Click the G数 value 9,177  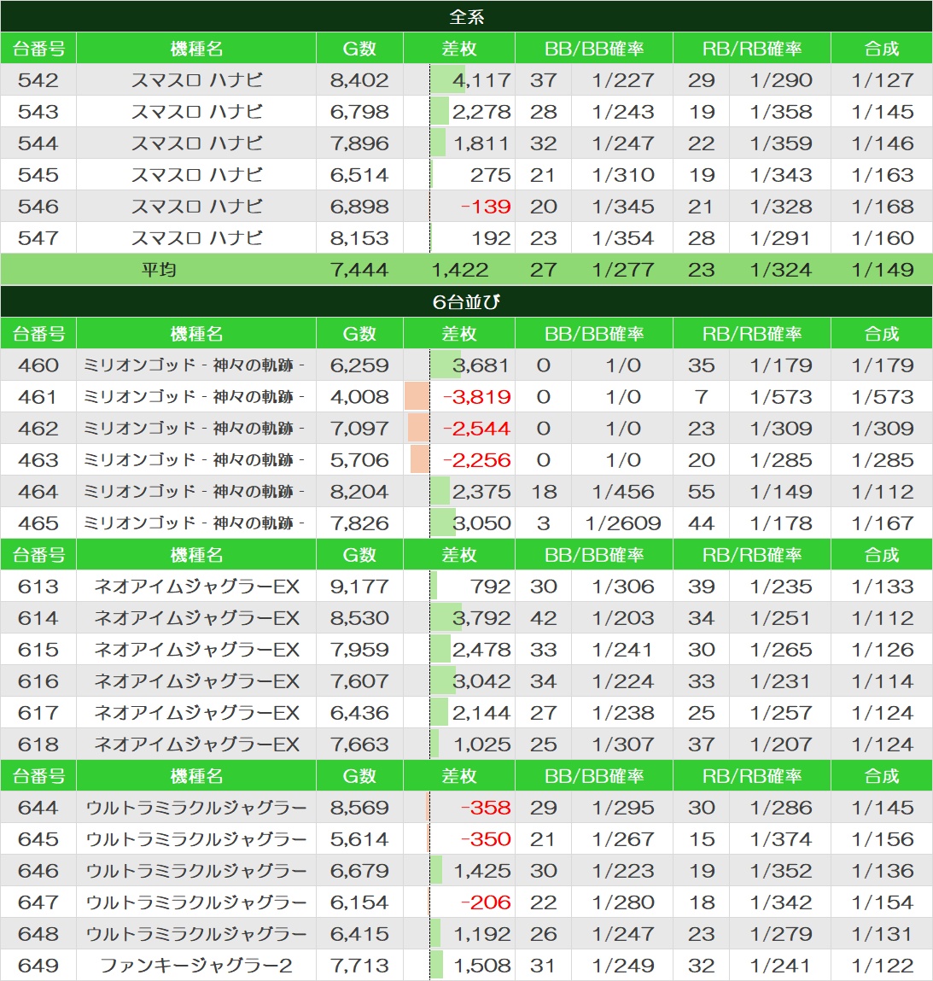[x=359, y=587]
